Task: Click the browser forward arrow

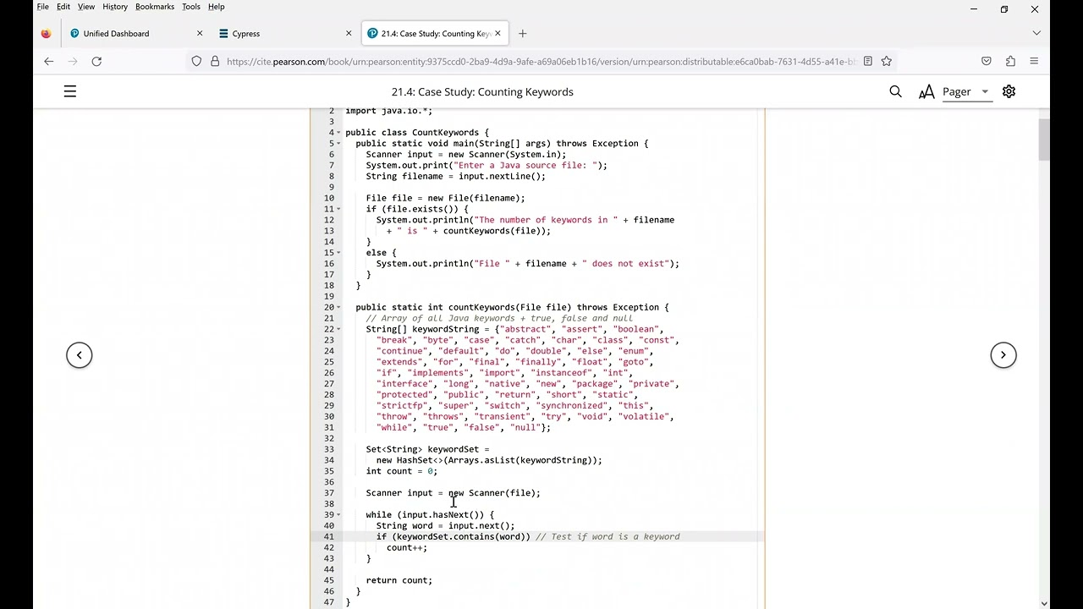Action: pyautogui.click(x=73, y=61)
